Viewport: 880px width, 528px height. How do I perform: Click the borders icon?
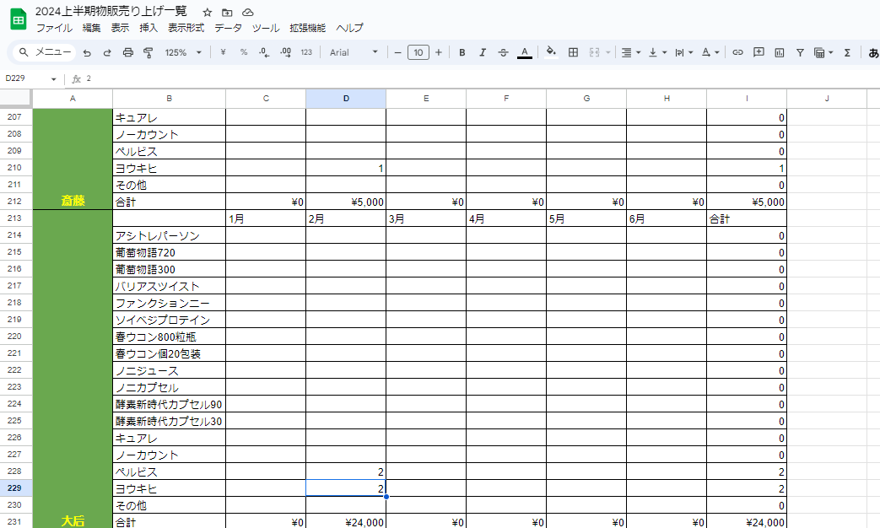click(573, 52)
